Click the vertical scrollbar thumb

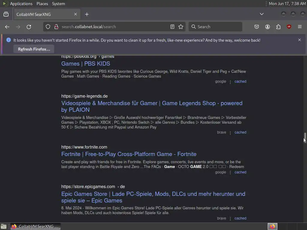pyautogui.click(x=305, y=136)
